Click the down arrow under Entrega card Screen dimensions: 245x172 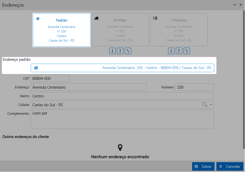[112, 51]
